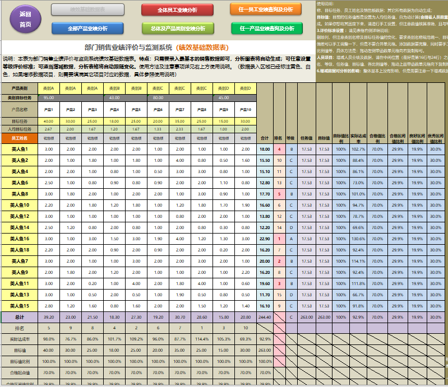
Task: Select employee name cell 美人鱼14
Action: pyautogui.click(x=20, y=227)
